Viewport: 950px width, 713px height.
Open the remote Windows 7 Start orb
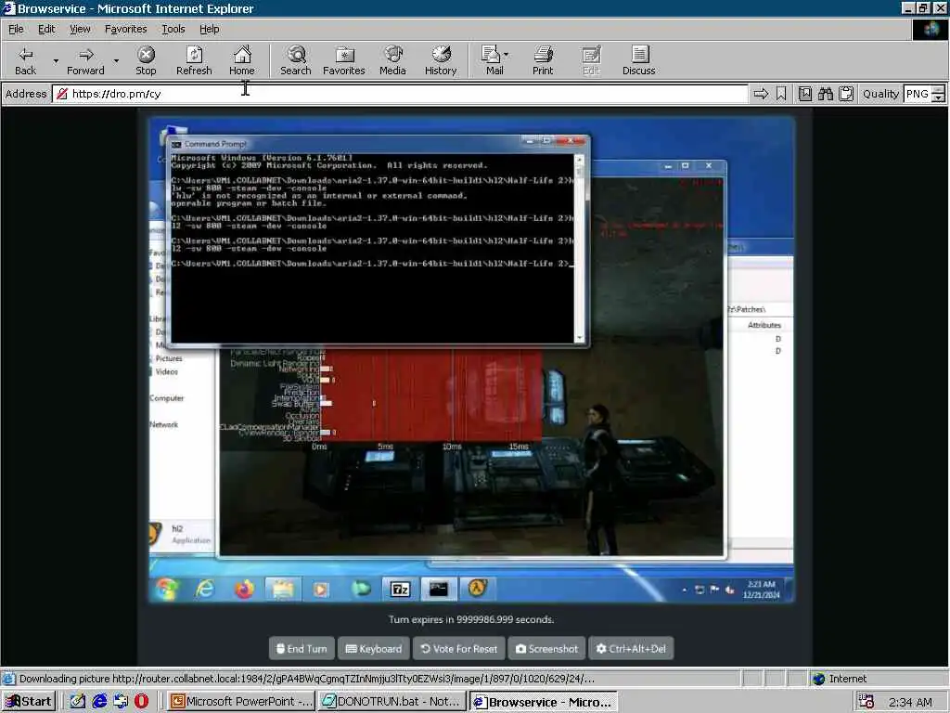coord(167,589)
